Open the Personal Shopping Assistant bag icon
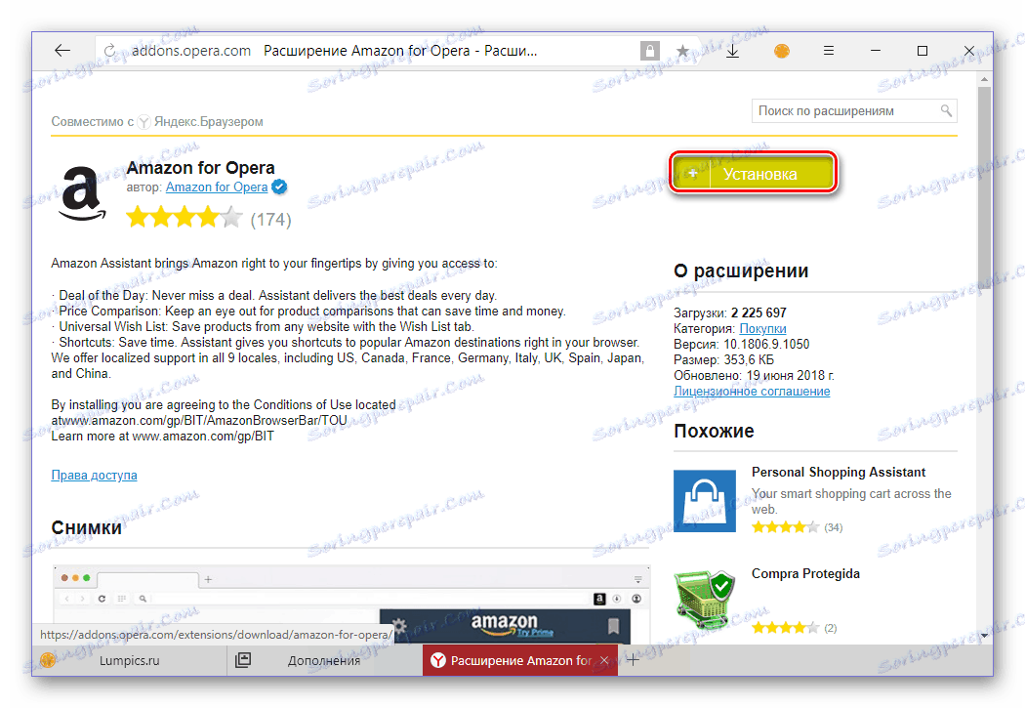1025x708 pixels. 705,501
